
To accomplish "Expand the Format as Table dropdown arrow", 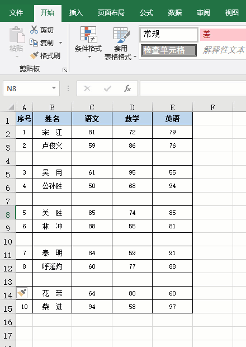I will tap(135, 57).
